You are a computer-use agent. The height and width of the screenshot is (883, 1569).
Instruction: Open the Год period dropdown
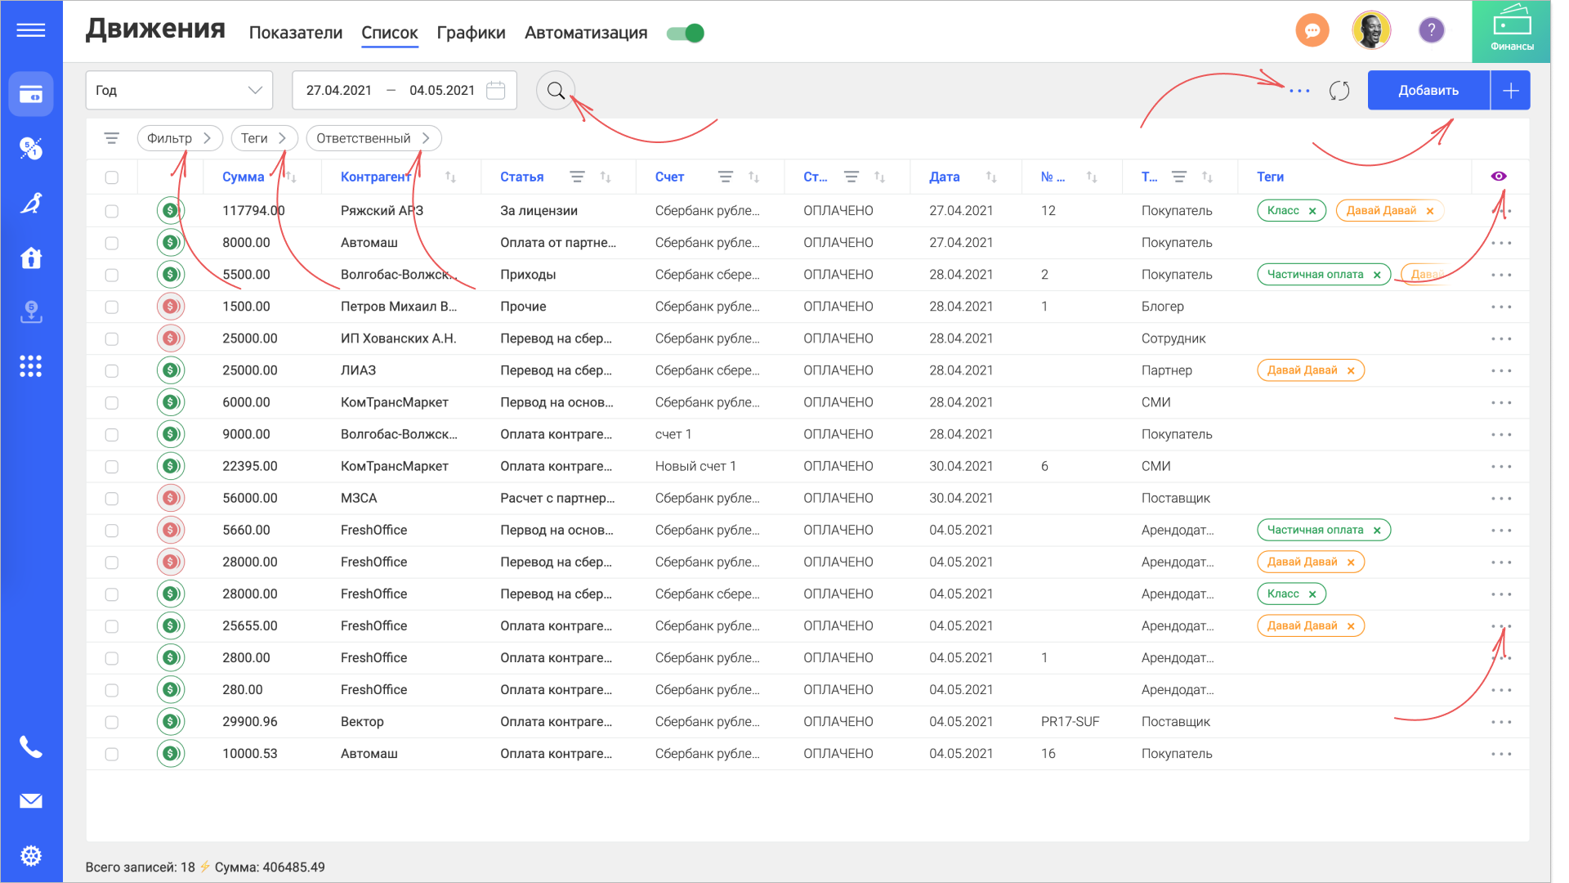click(x=179, y=91)
